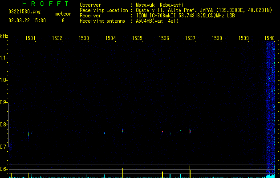Image resolution: width=280 pixels, height=178 pixels.
Task: Click the 1538 time axis label
Action: tap(217, 38)
